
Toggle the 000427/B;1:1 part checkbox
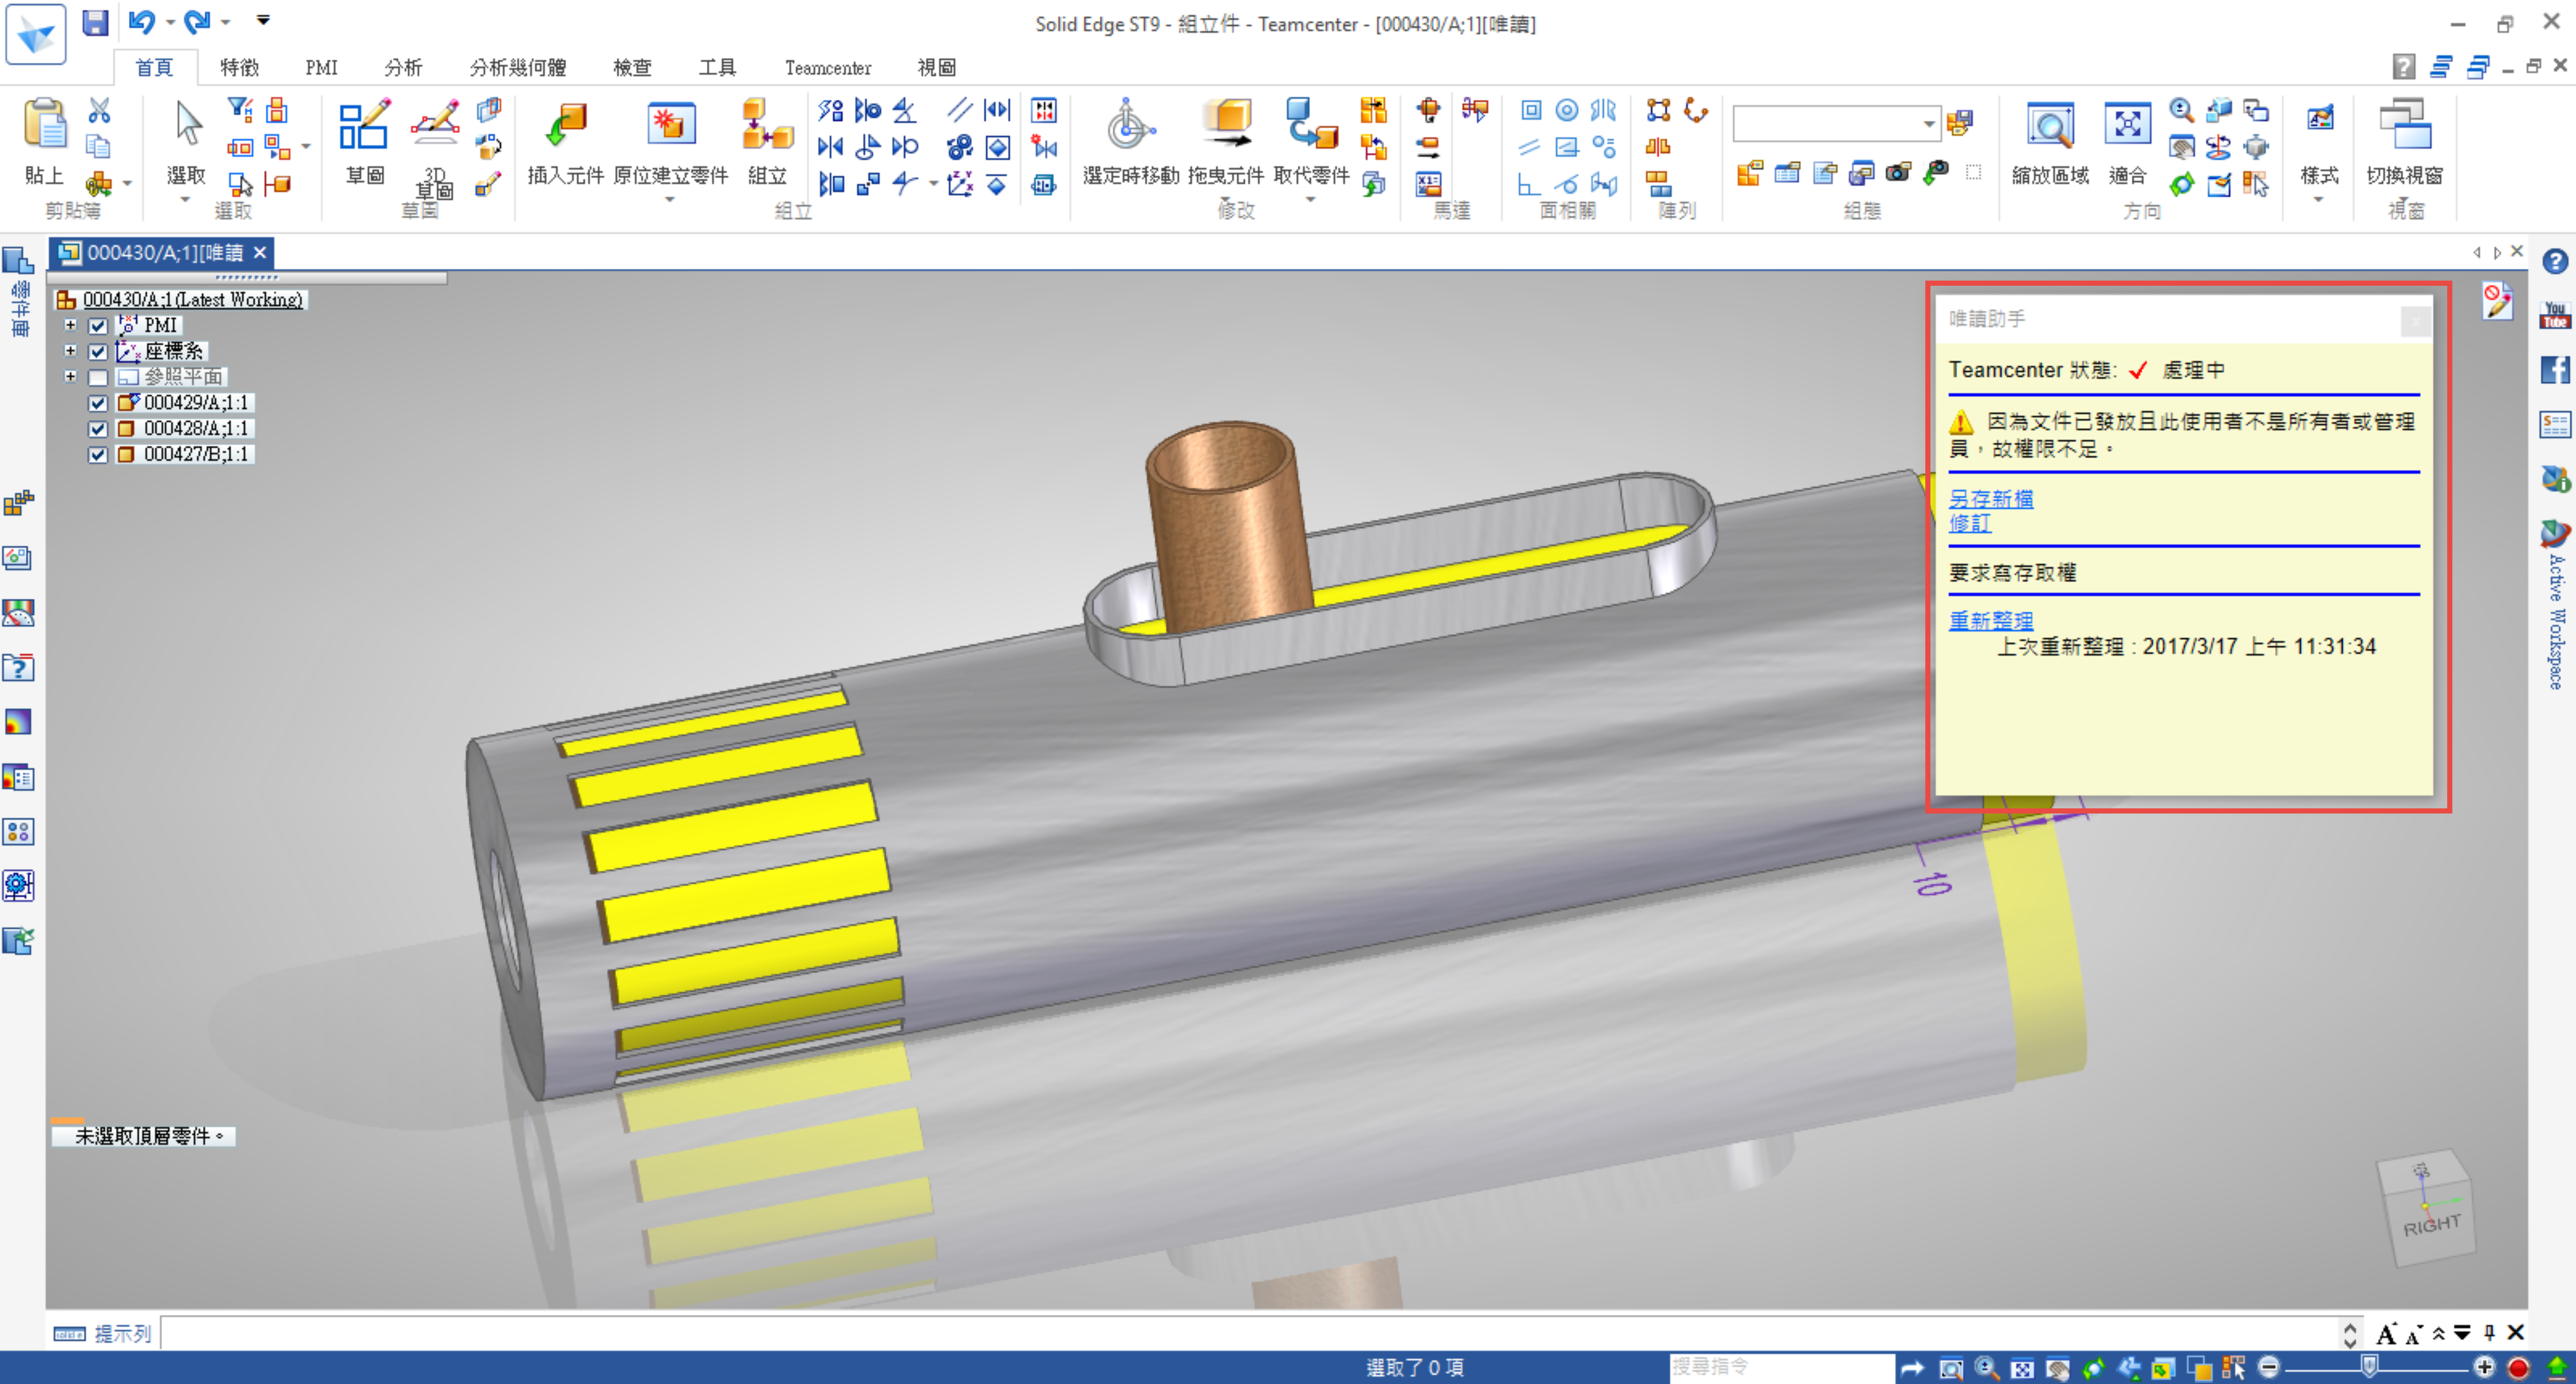(x=98, y=456)
